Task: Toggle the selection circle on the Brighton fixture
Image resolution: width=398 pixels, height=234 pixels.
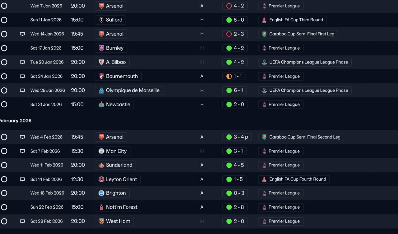Action: point(4,193)
